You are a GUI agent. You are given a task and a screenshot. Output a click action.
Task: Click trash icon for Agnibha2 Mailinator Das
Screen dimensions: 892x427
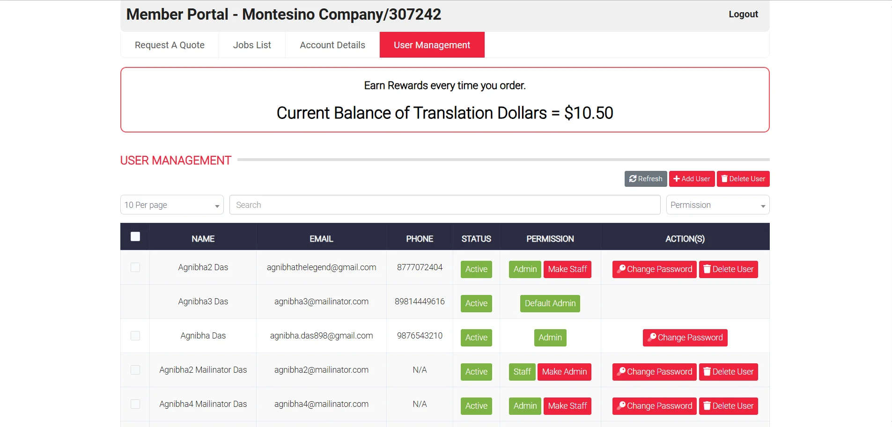pos(707,372)
